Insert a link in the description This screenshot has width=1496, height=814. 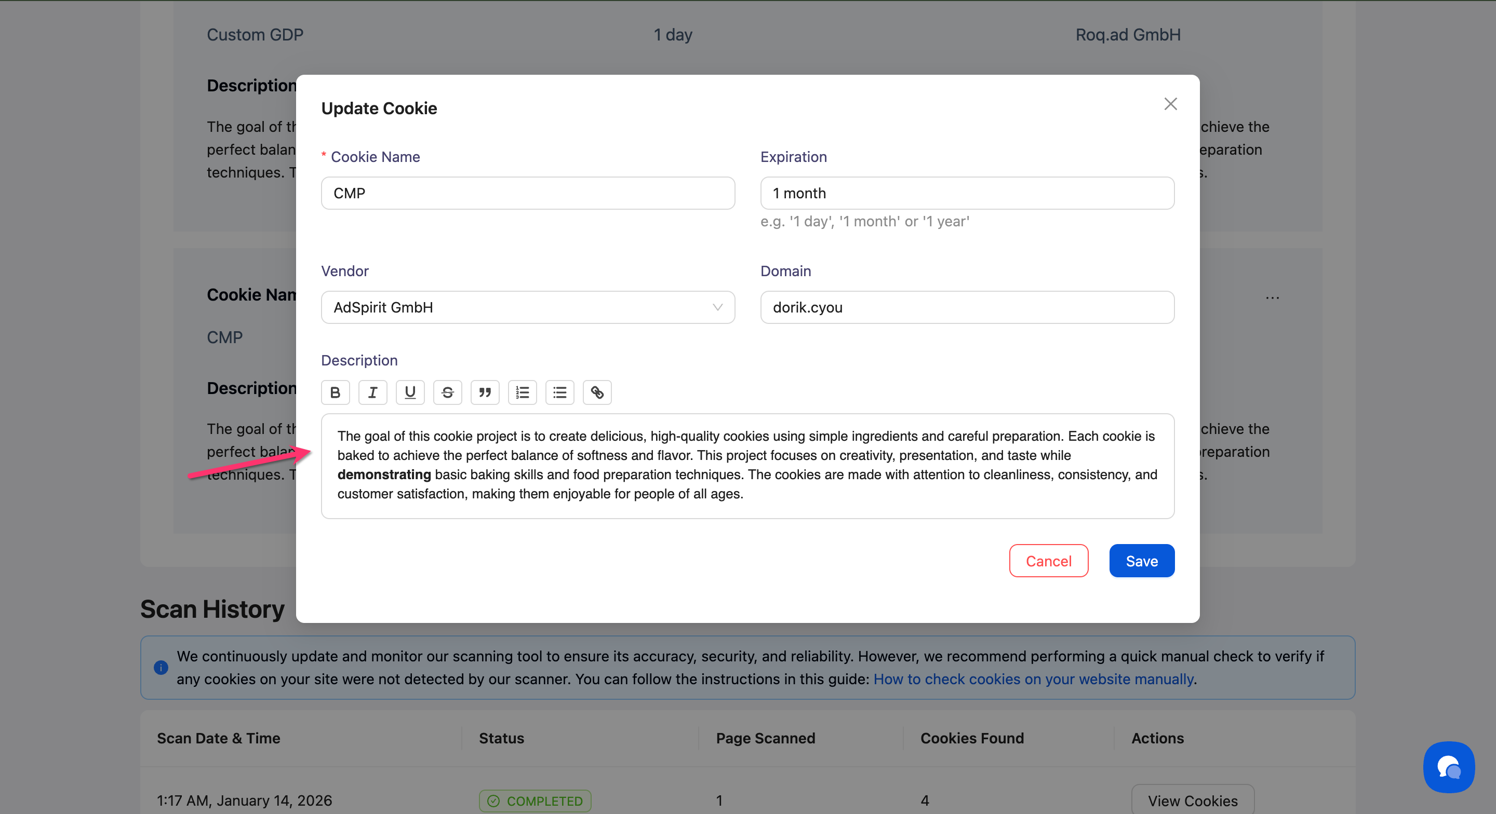point(597,392)
